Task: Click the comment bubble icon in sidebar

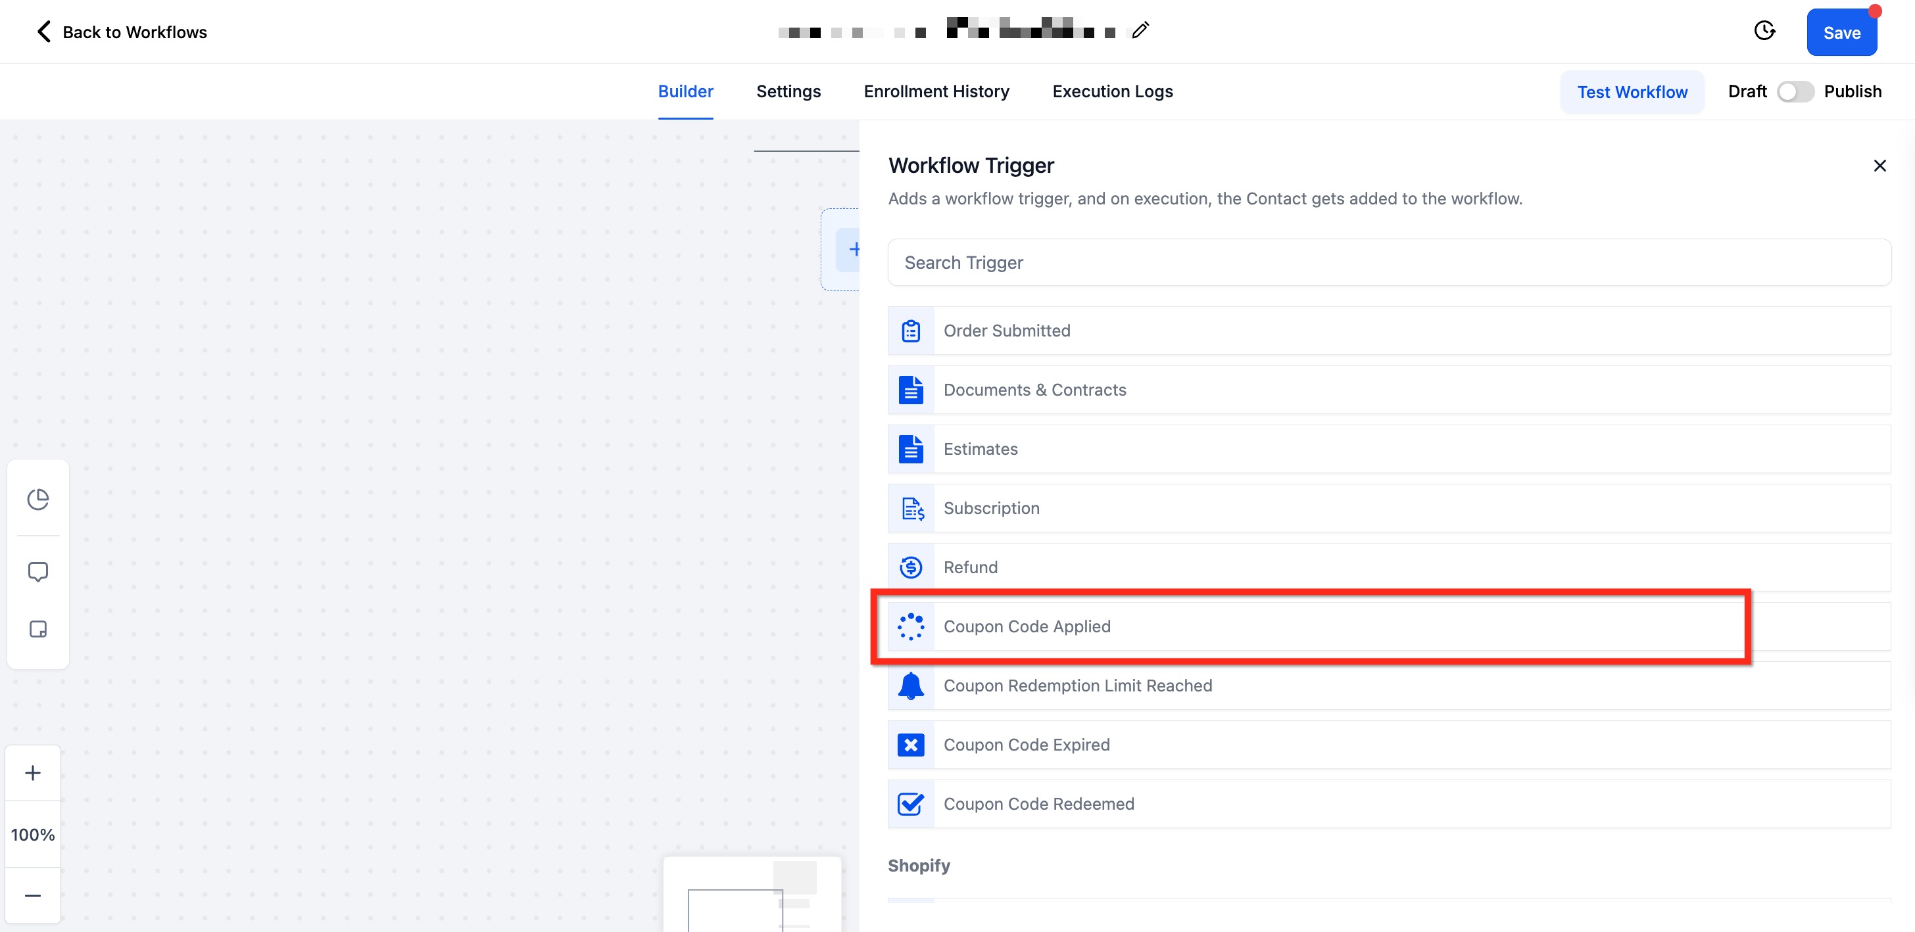Action: coord(38,572)
